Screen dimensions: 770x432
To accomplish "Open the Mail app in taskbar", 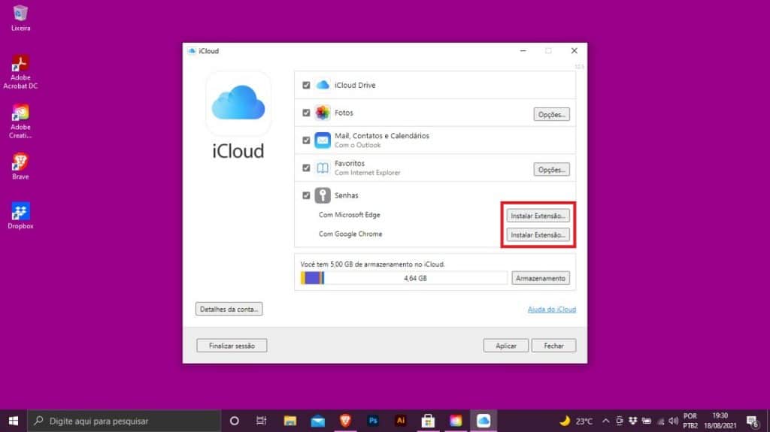I will tap(318, 421).
